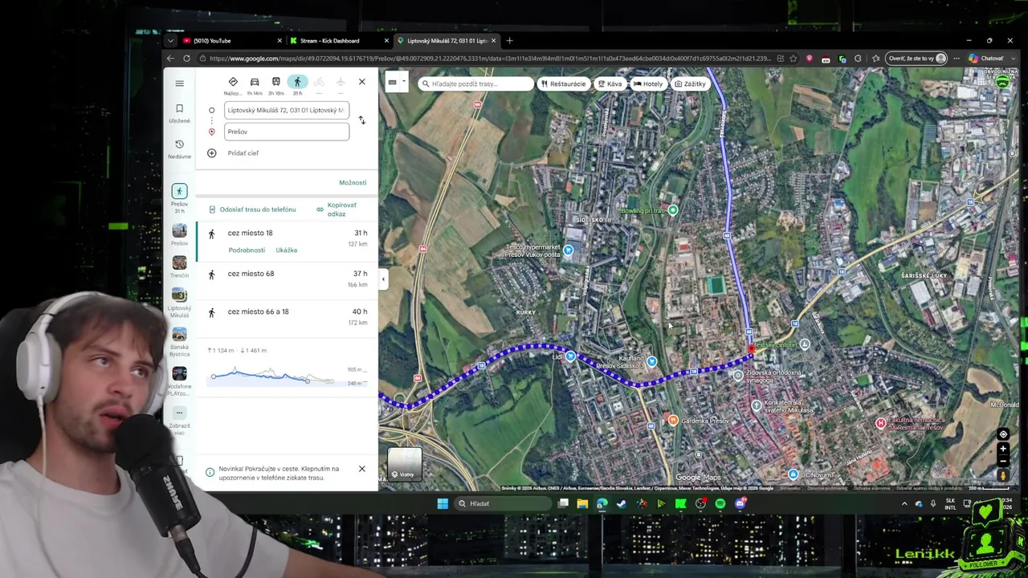Show more recents with Zobraziť viac
This screenshot has height=578, width=1028.
click(179, 421)
